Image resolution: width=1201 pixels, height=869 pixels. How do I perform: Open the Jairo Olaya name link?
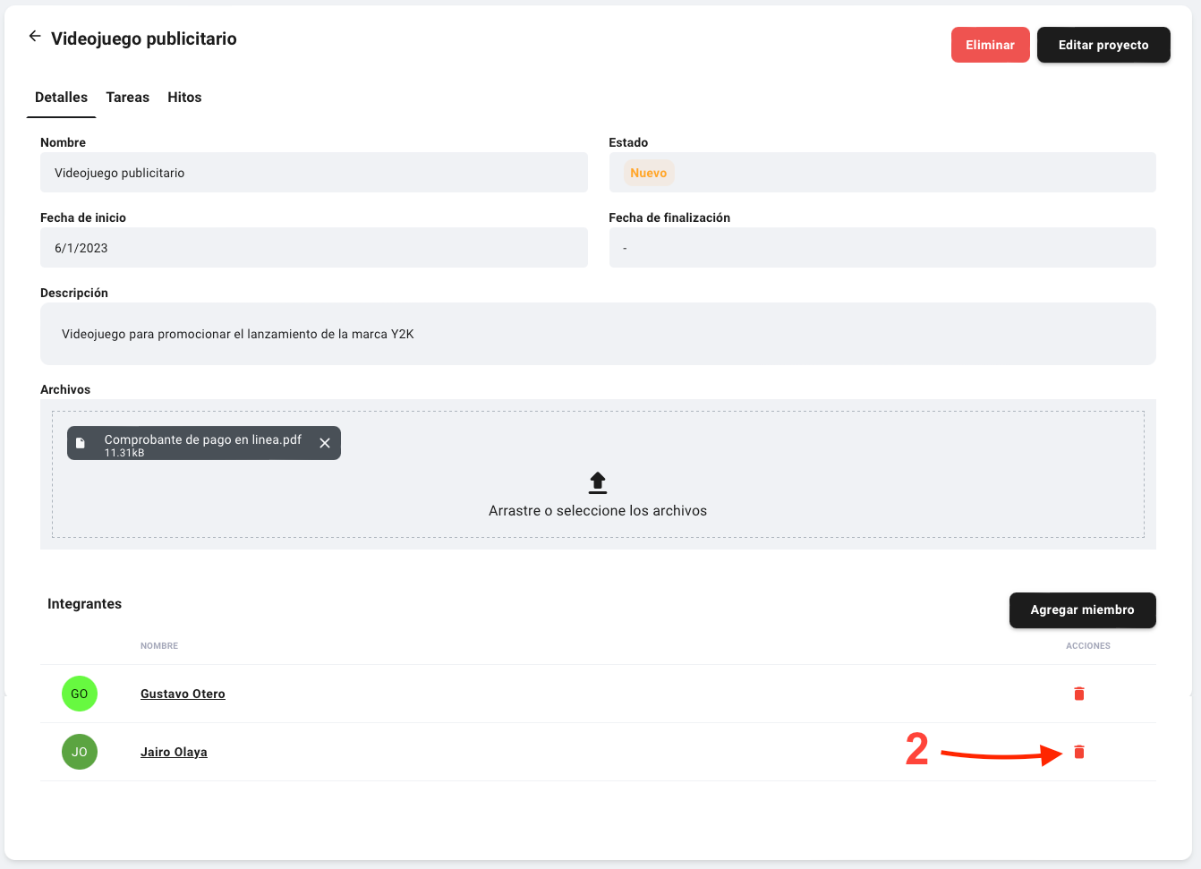tap(174, 752)
